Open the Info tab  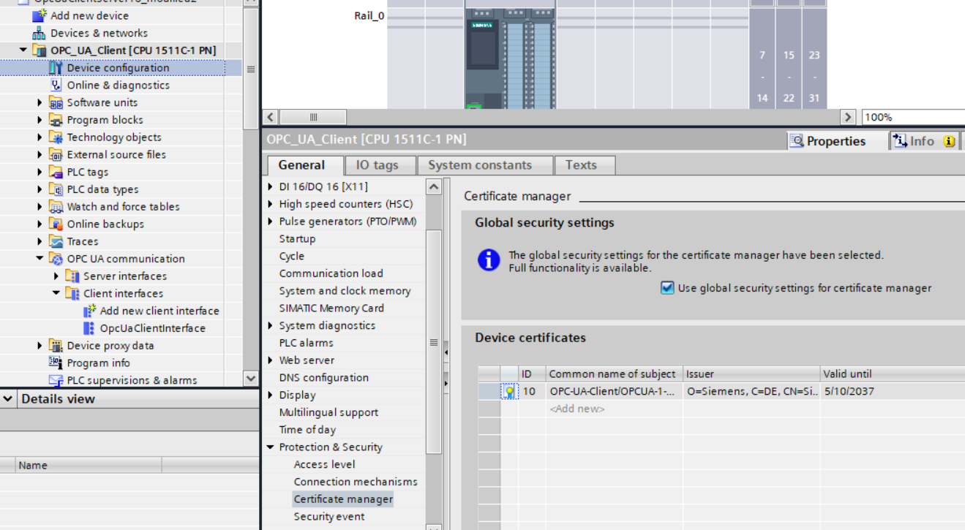click(x=923, y=141)
